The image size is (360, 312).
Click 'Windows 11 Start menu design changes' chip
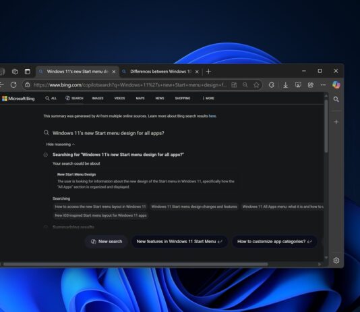coord(194,207)
